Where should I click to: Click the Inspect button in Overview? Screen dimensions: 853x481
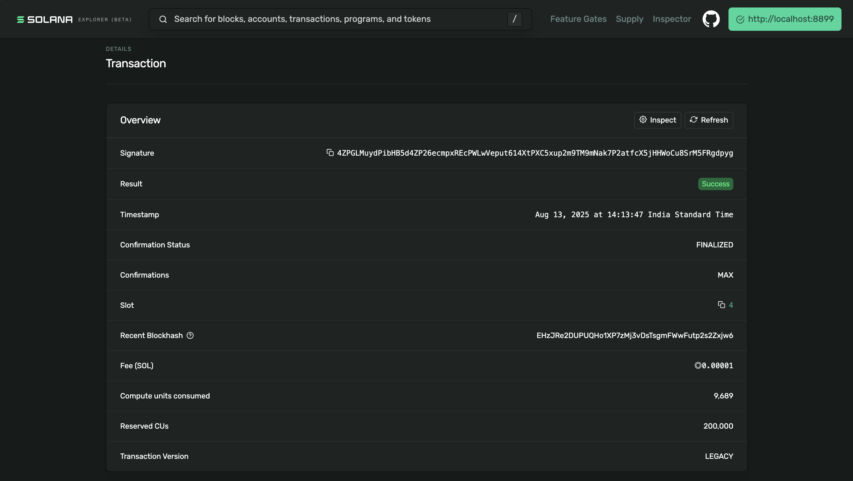(657, 120)
